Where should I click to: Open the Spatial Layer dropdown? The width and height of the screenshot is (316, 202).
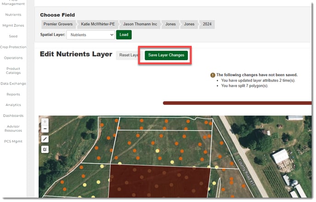(90, 34)
